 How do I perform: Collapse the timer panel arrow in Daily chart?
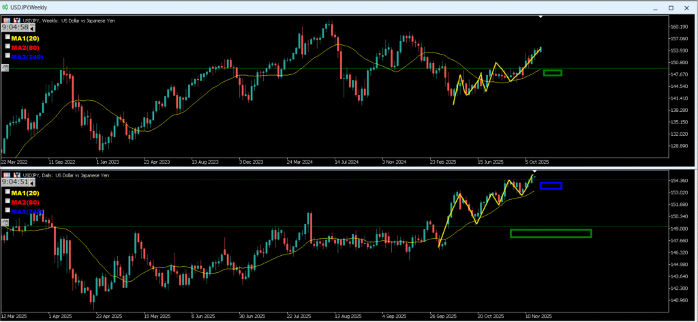(31, 183)
